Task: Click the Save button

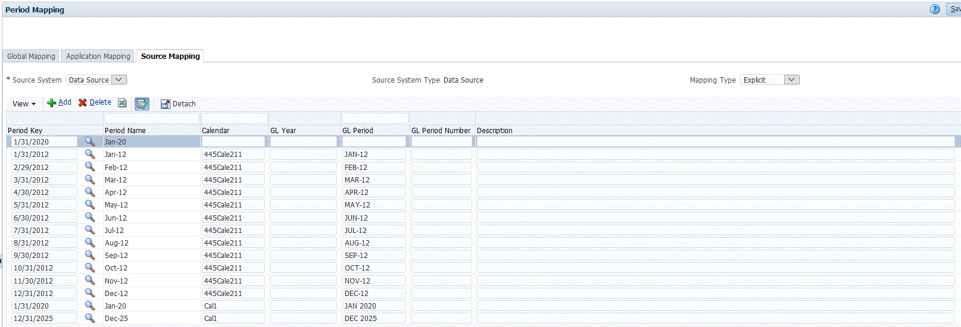Action: (954, 9)
